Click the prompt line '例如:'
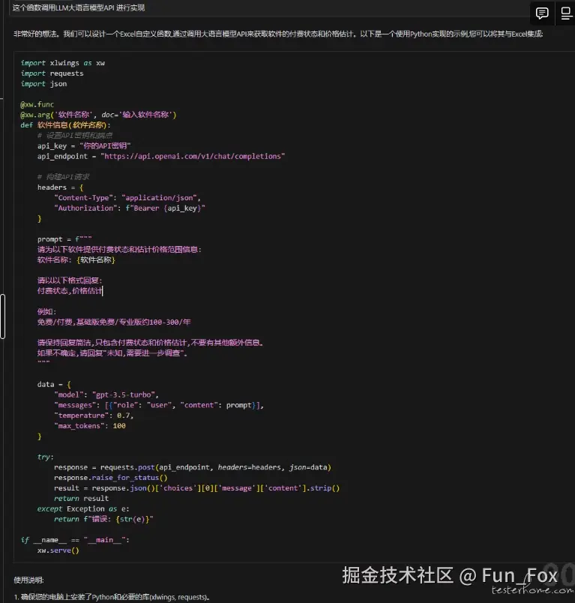This screenshot has height=603, width=575. click(46, 312)
